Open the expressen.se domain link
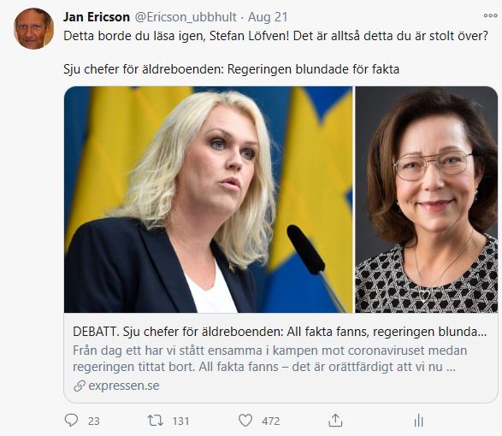The height and width of the screenshot is (436, 502). point(124,386)
